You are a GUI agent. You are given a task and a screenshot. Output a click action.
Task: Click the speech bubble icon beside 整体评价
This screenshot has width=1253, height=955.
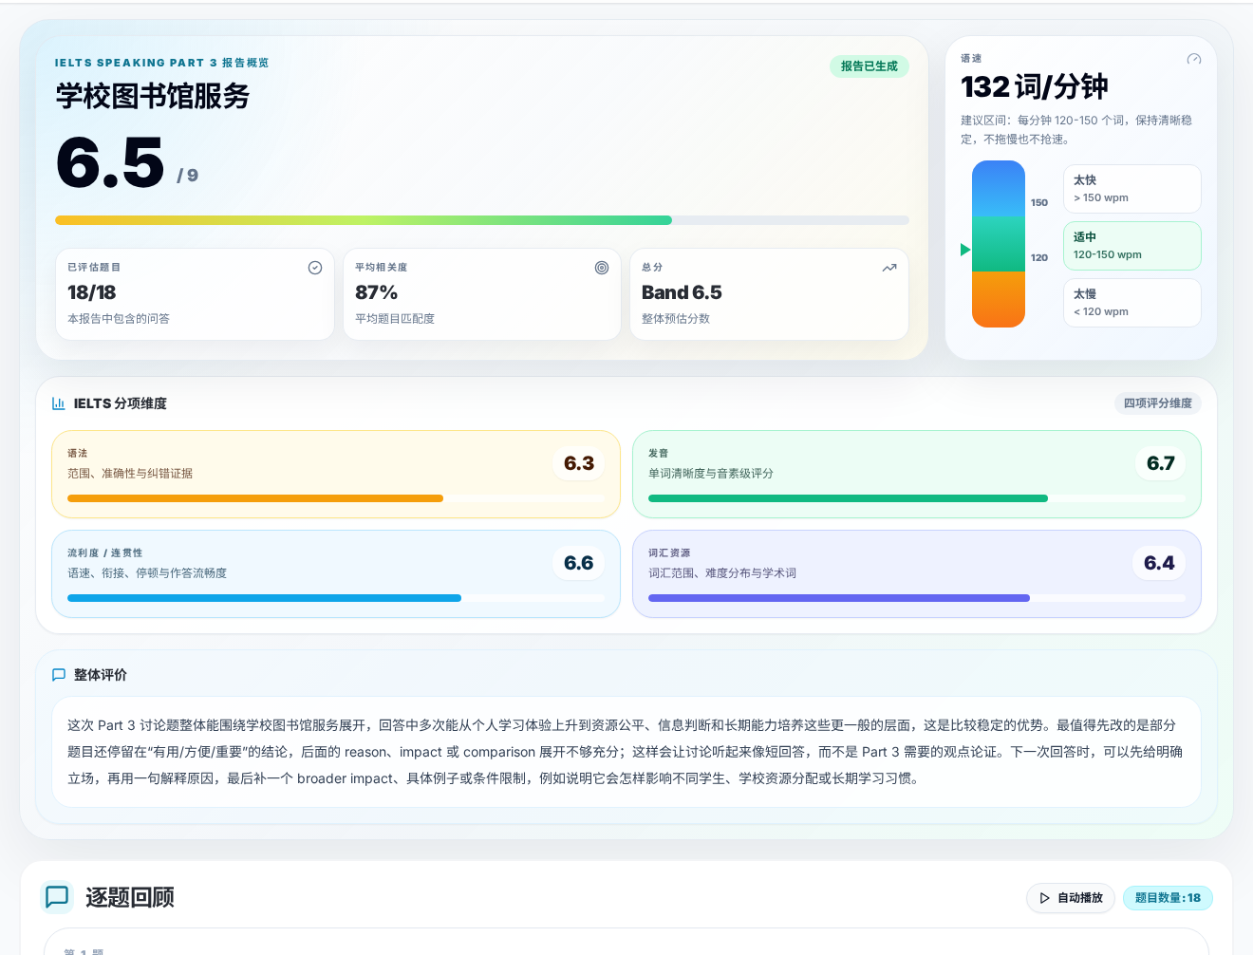[59, 675]
